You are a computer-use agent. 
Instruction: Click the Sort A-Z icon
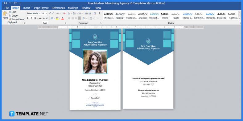tap(95, 14)
